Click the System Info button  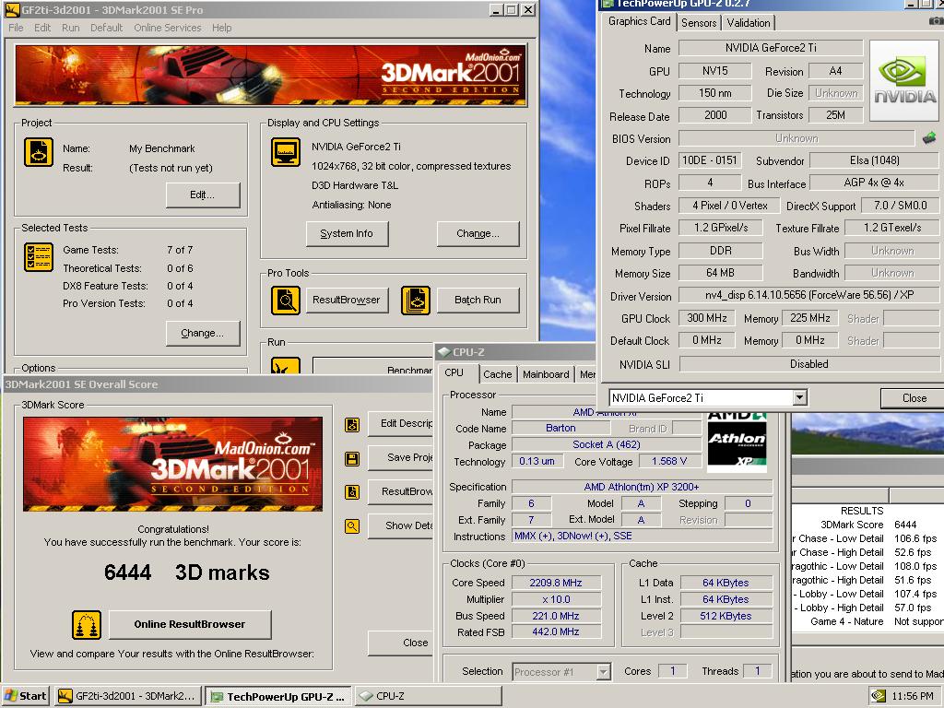[347, 233]
